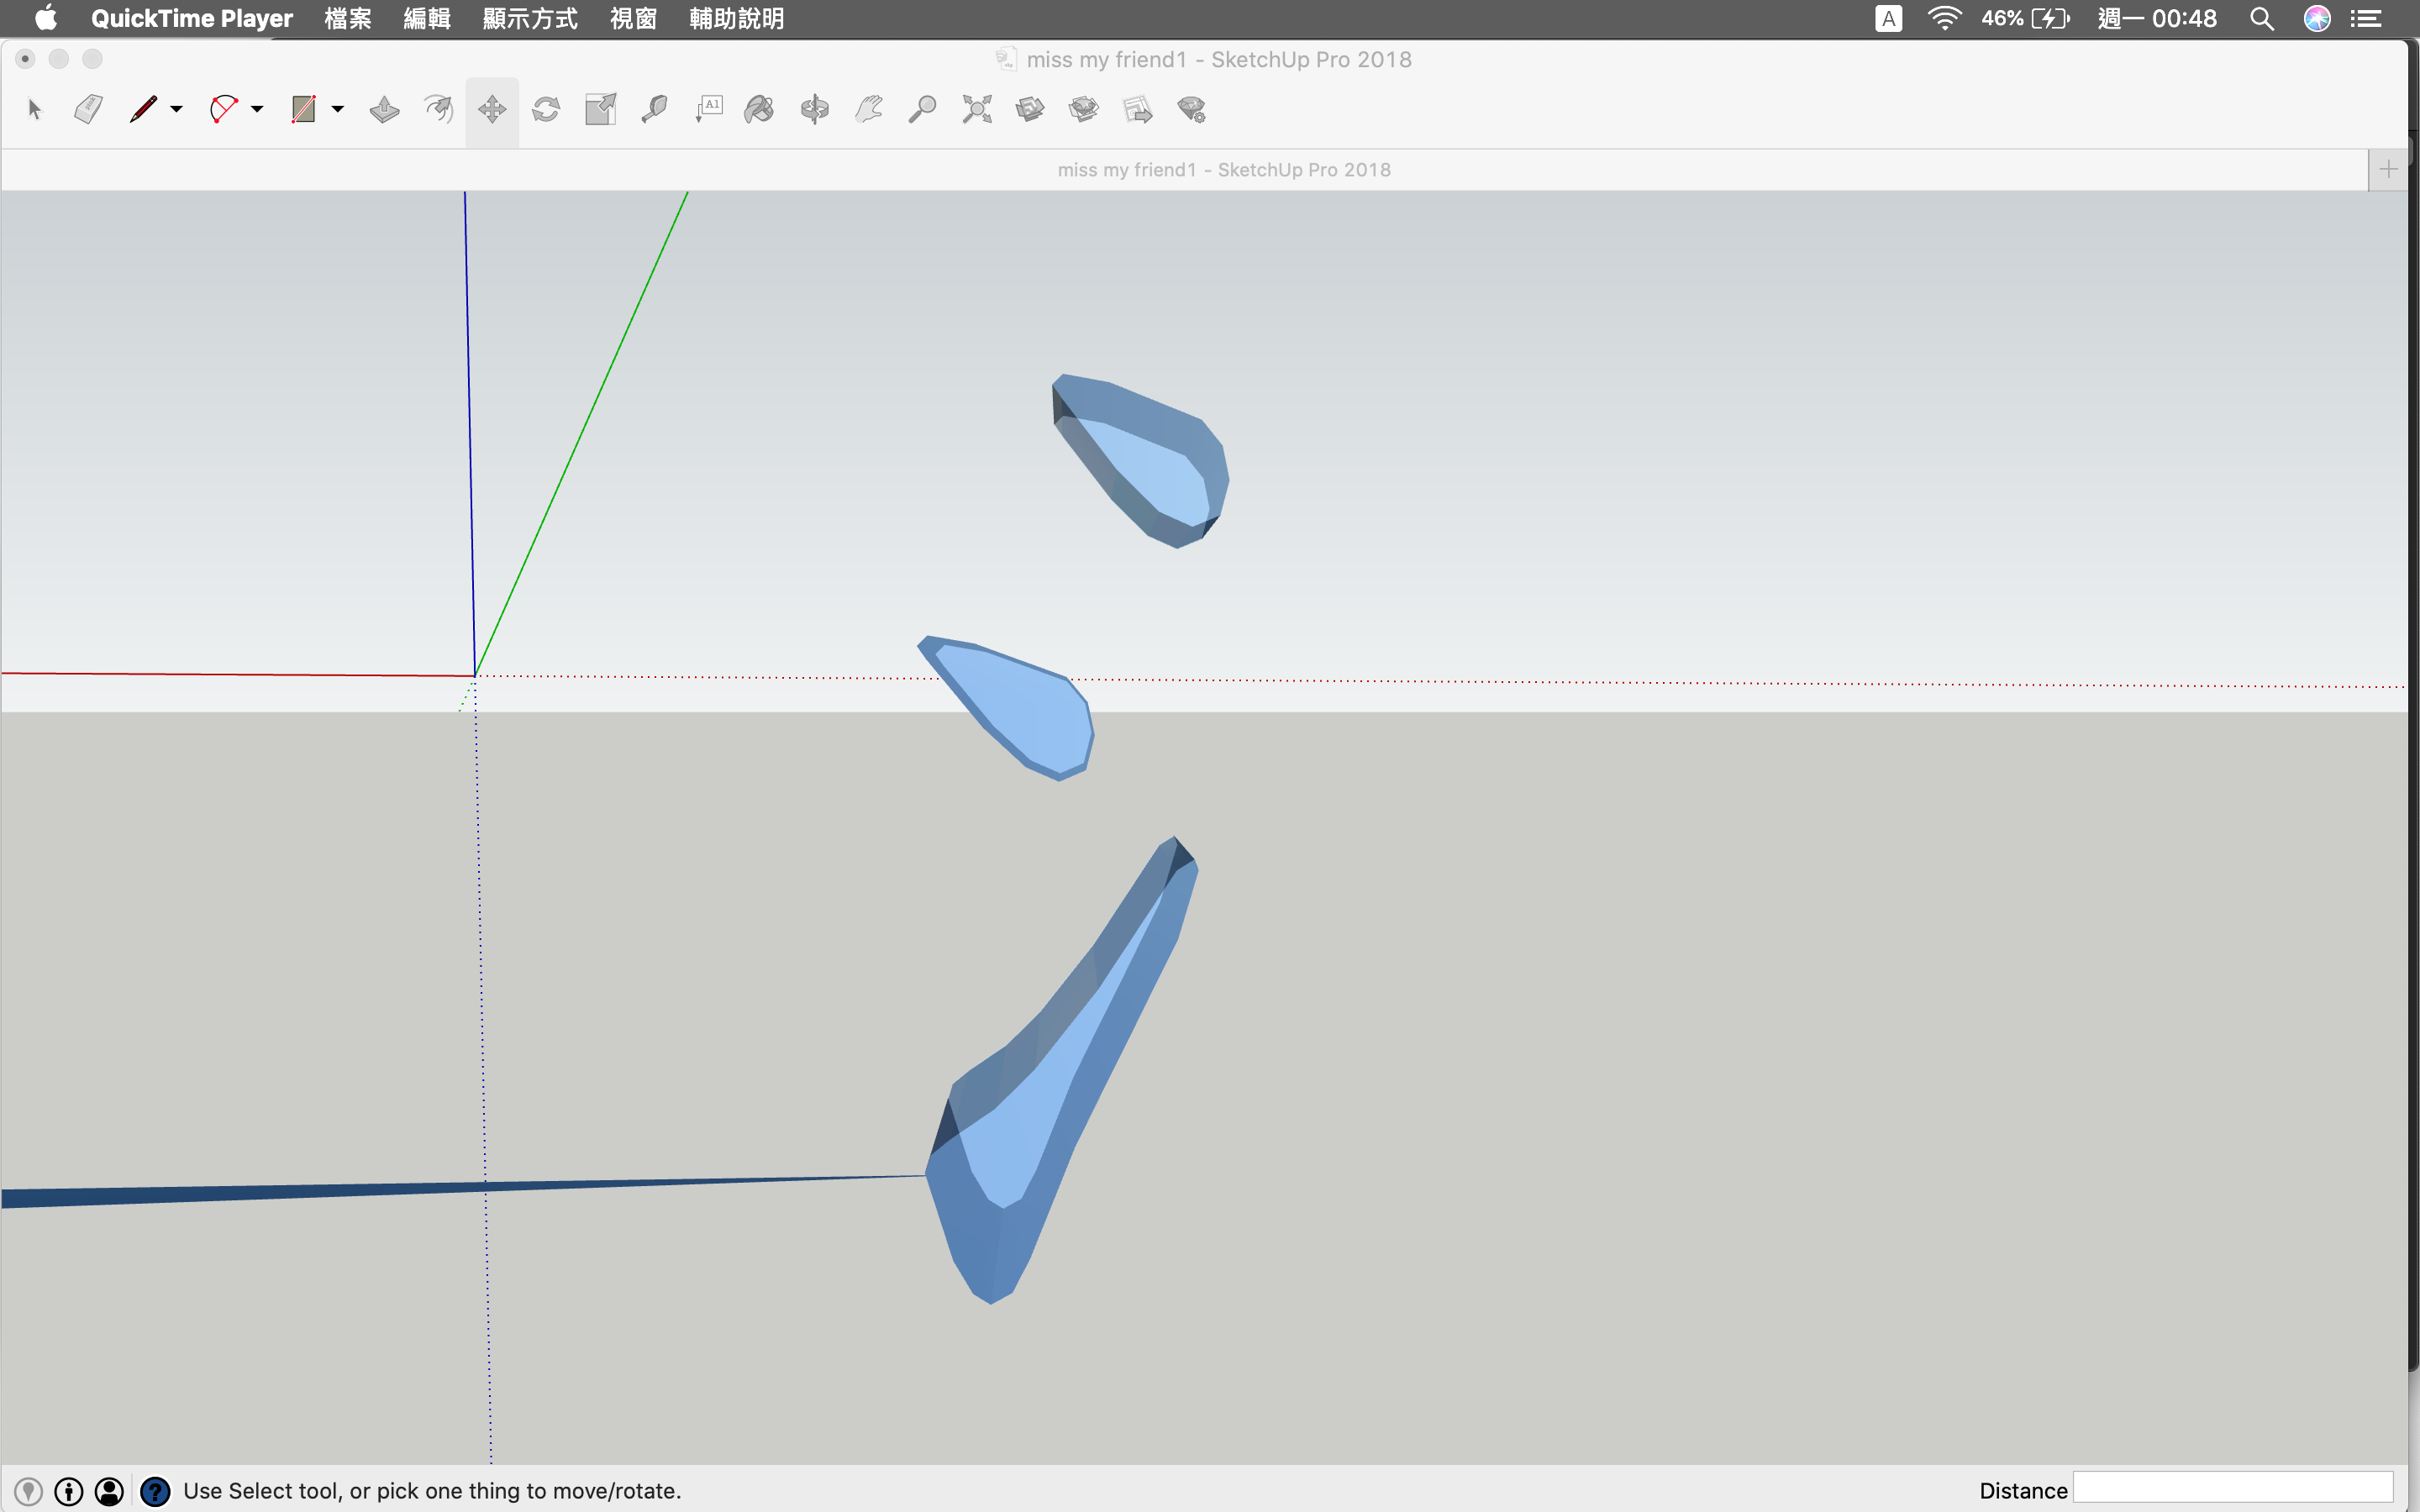
Task: Select the Rotate tool
Action: (546, 109)
